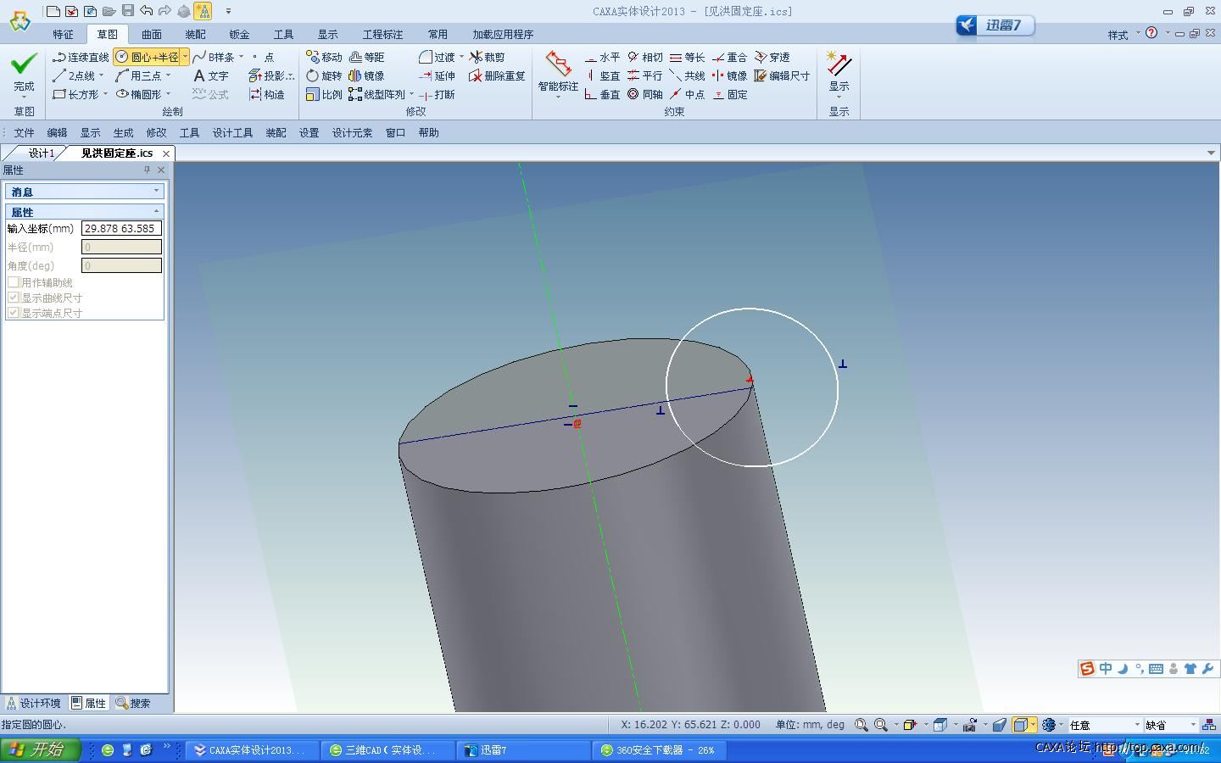Click the input coordinates text field

(x=121, y=228)
